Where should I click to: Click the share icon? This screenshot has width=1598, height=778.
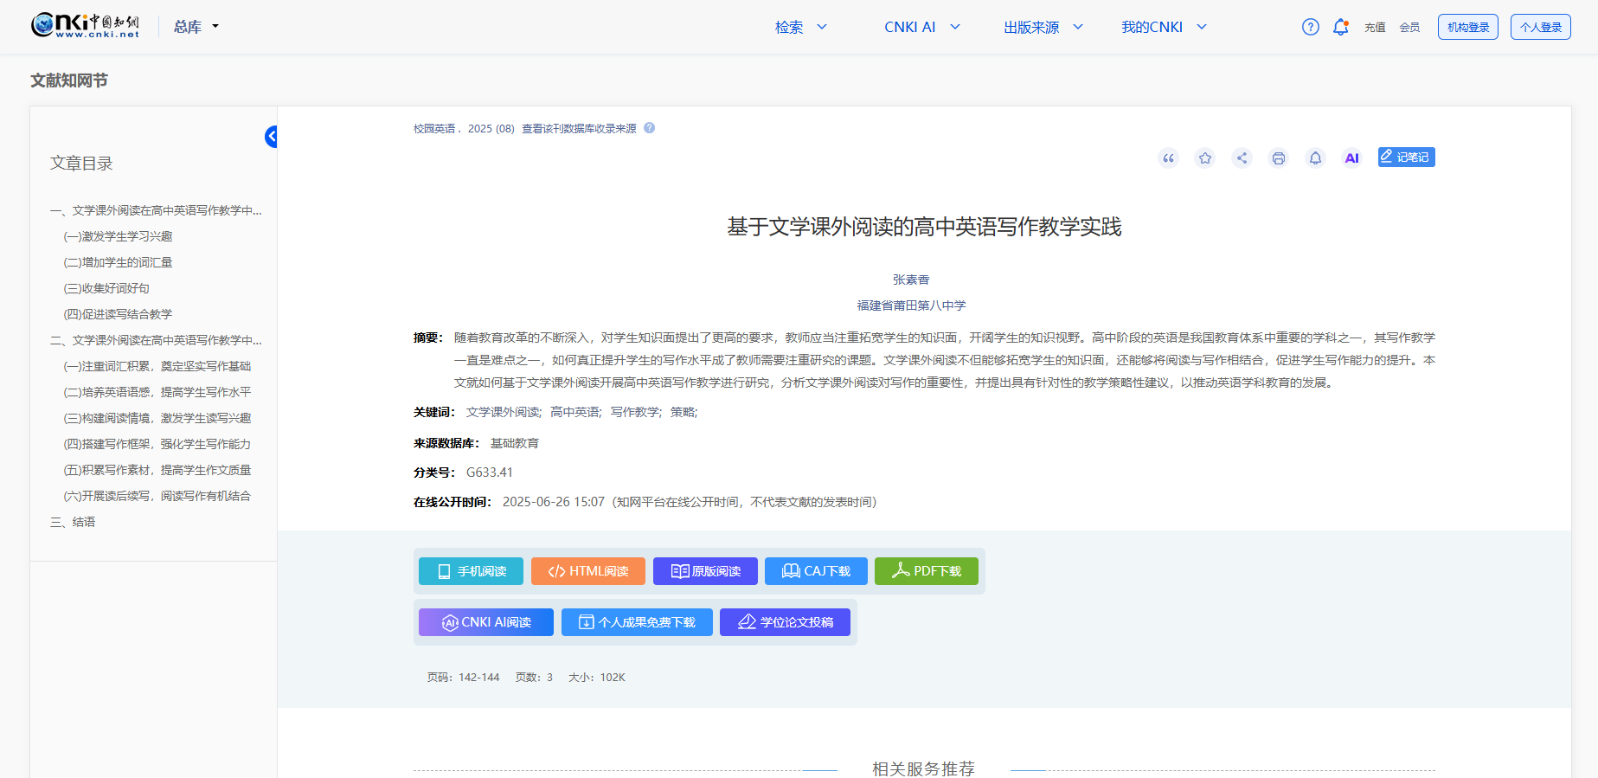point(1242,158)
